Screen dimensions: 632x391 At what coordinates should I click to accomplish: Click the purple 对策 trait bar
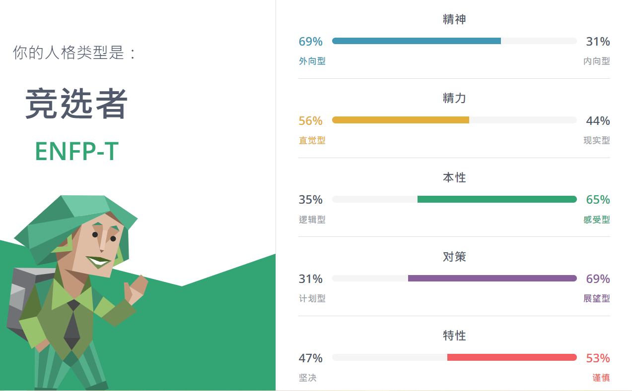tap(492, 279)
